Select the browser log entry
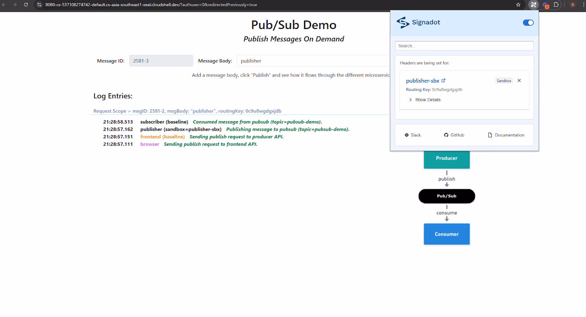Screen dimensions: 586x317 180,144
